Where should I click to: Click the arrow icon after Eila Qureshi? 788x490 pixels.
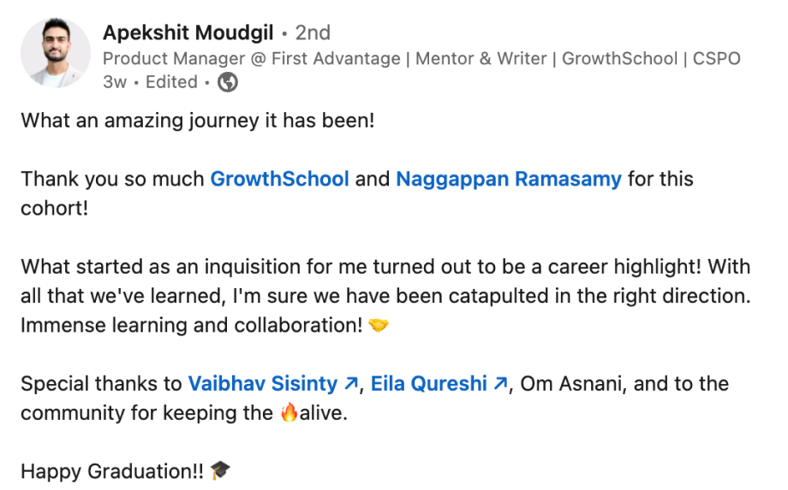[501, 384]
